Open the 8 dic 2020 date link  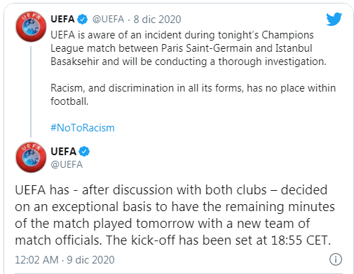click(x=157, y=20)
